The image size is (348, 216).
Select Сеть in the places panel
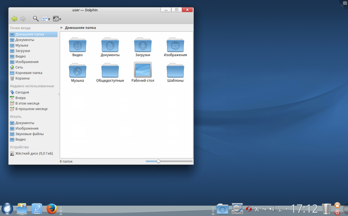click(19, 67)
